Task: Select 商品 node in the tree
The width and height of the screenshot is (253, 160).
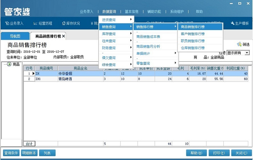Action: click(16, 64)
